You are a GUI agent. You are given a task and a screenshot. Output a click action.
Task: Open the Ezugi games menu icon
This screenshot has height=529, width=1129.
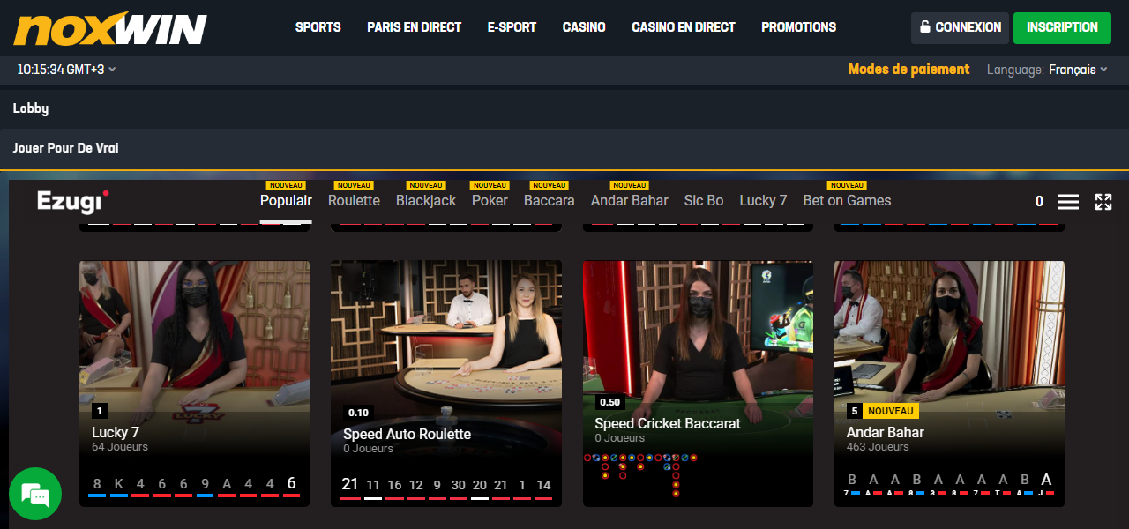click(x=1068, y=201)
